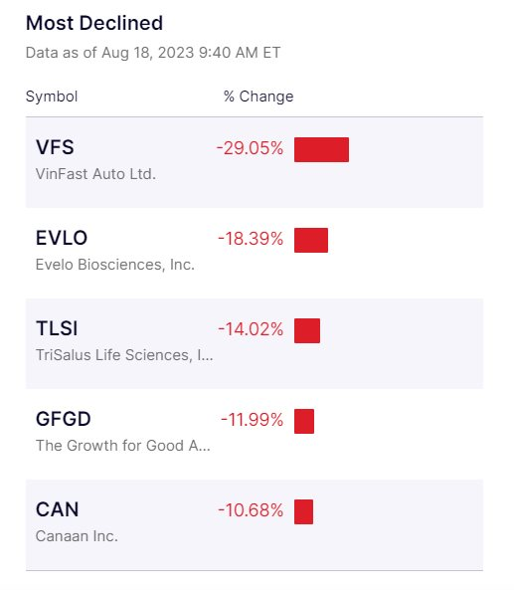The height and width of the screenshot is (590, 514).
Task: Open the GFGD ticker symbol
Action: pos(64,419)
